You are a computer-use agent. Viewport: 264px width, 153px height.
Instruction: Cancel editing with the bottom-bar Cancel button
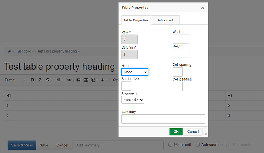tap(62, 145)
